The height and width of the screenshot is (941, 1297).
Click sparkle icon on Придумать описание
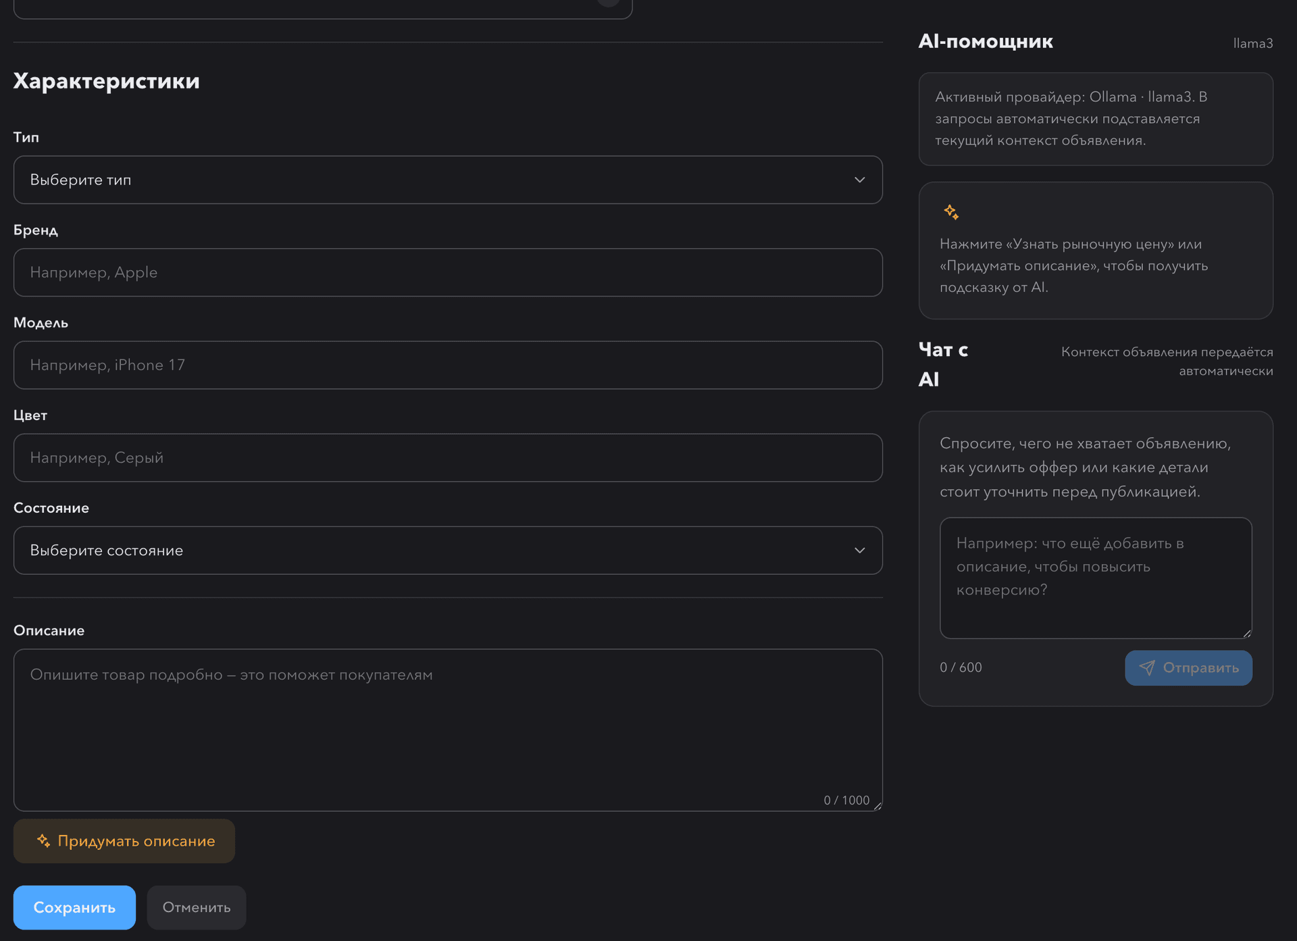click(43, 841)
